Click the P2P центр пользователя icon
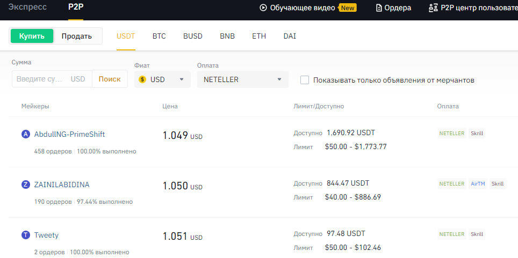The image size is (518, 258). click(433, 8)
